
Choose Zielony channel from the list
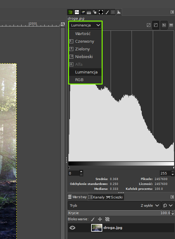pyautogui.click(x=85, y=49)
